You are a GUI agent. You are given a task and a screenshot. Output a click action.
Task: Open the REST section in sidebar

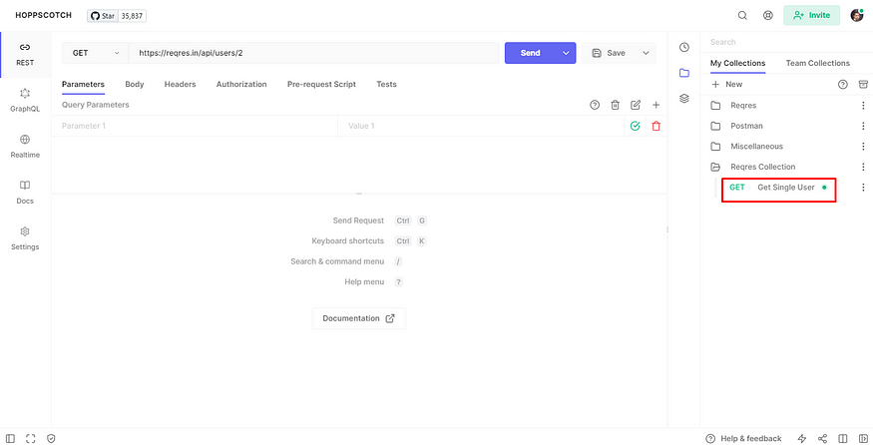coord(25,54)
